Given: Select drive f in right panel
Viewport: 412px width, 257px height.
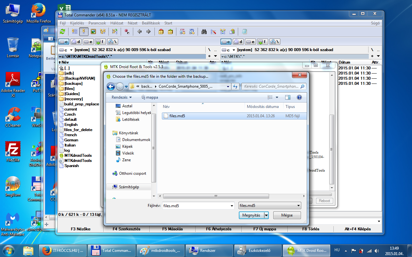Looking at the screenshot, I should pyautogui.click(x=261, y=41).
